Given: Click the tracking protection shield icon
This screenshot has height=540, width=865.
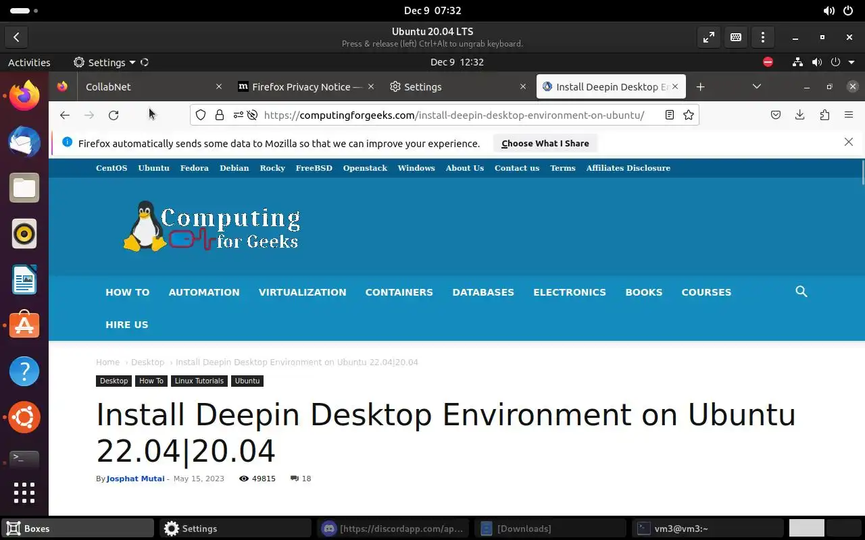Looking at the screenshot, I should coord(201,115).
